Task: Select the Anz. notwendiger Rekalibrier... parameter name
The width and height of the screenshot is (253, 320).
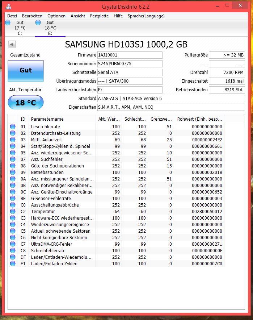Action: pos(62,186)
